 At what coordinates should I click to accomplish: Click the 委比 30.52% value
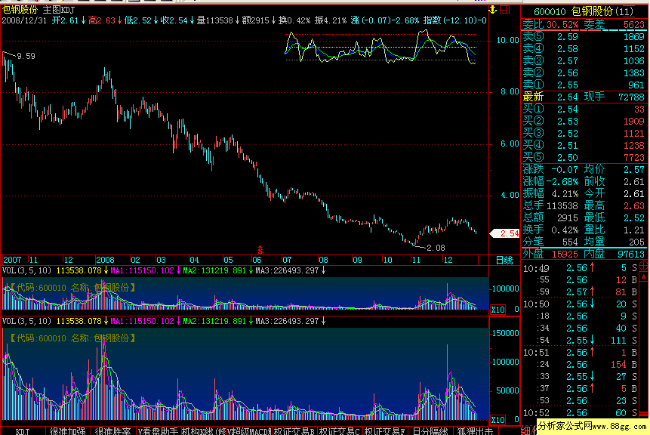pos(562,25)
